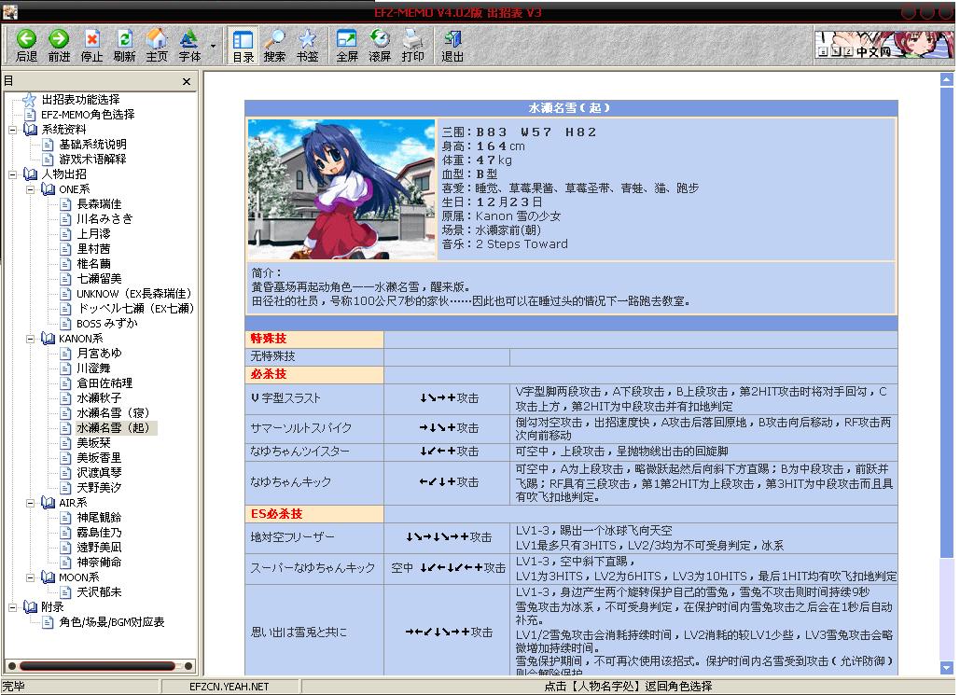
Task: Select UNKNOW（EX長森瑞佳） in the tree
Action: click(134, 293)
